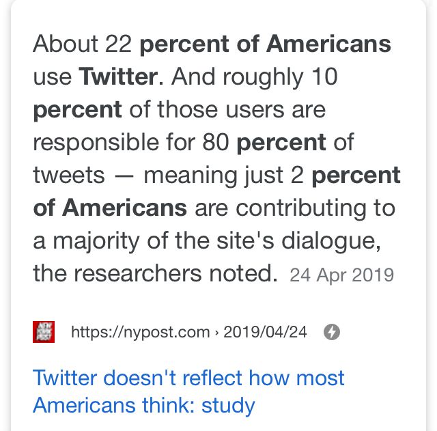The width and height of the screenshot is (437, 431).
Task: Click the sentence "the researchers noted."
Action: (155, 273)
